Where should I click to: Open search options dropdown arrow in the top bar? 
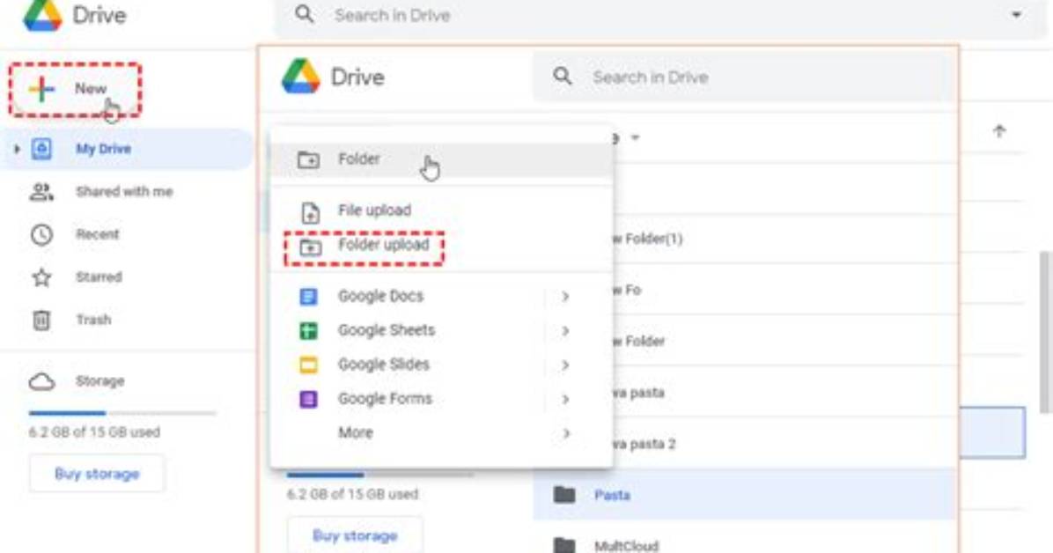[x=1017, y=15]
